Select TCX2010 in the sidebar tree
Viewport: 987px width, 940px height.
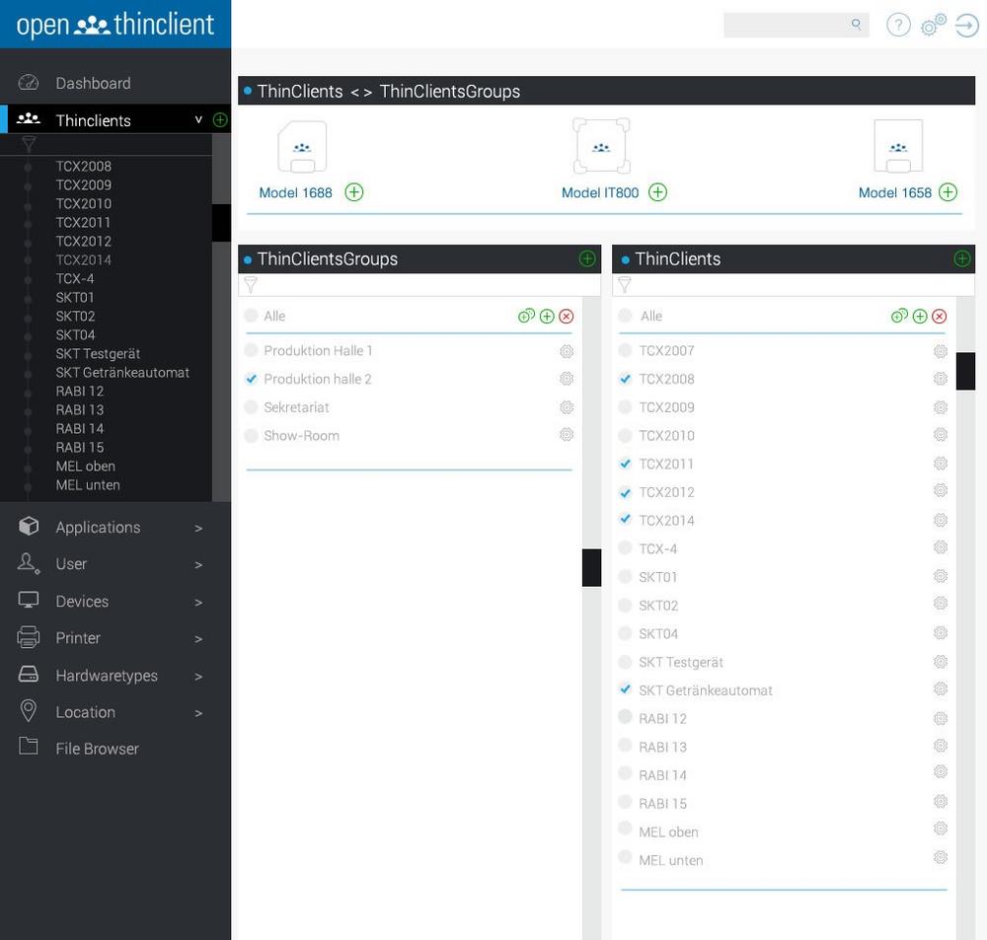pyautogui.click(x=83, y=203)
